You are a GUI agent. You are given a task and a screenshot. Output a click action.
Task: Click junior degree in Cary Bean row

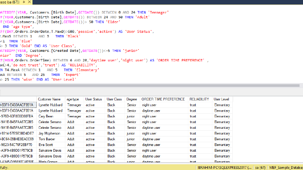(132, 116)
